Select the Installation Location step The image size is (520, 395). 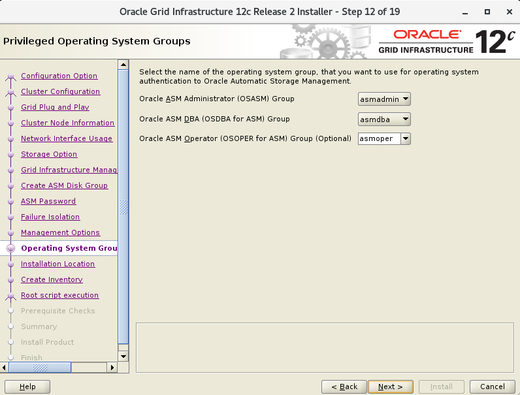(x=57, y=264)
